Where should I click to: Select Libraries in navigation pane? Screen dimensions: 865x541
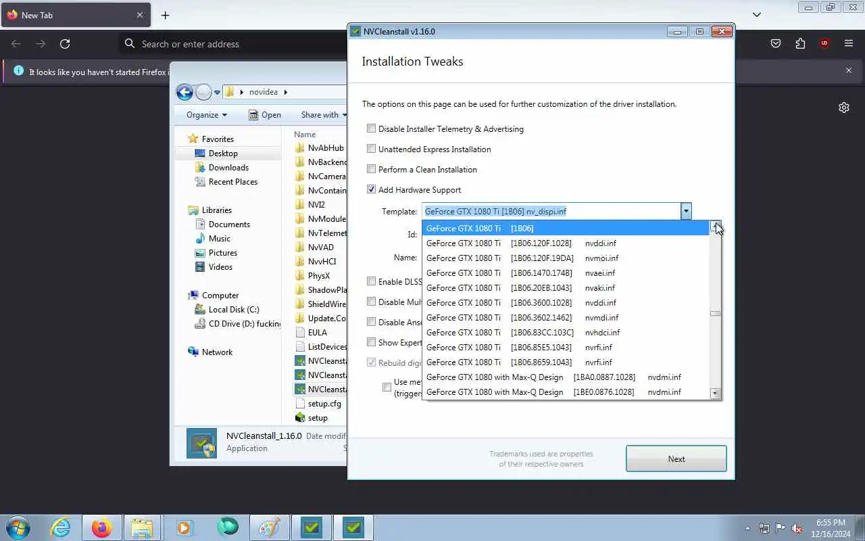pos(210,210)
